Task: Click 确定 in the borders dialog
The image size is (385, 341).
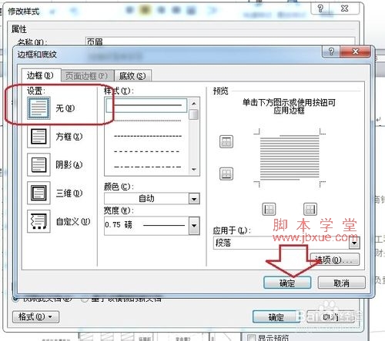Action: click(x=287, y=283)
